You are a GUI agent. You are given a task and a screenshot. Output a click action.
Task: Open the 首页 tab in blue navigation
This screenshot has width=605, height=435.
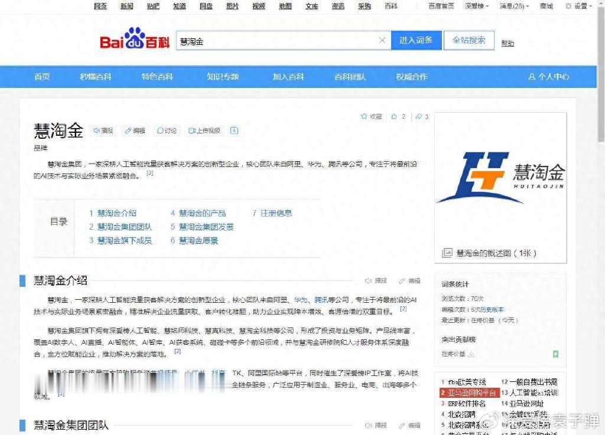[42, 77]
